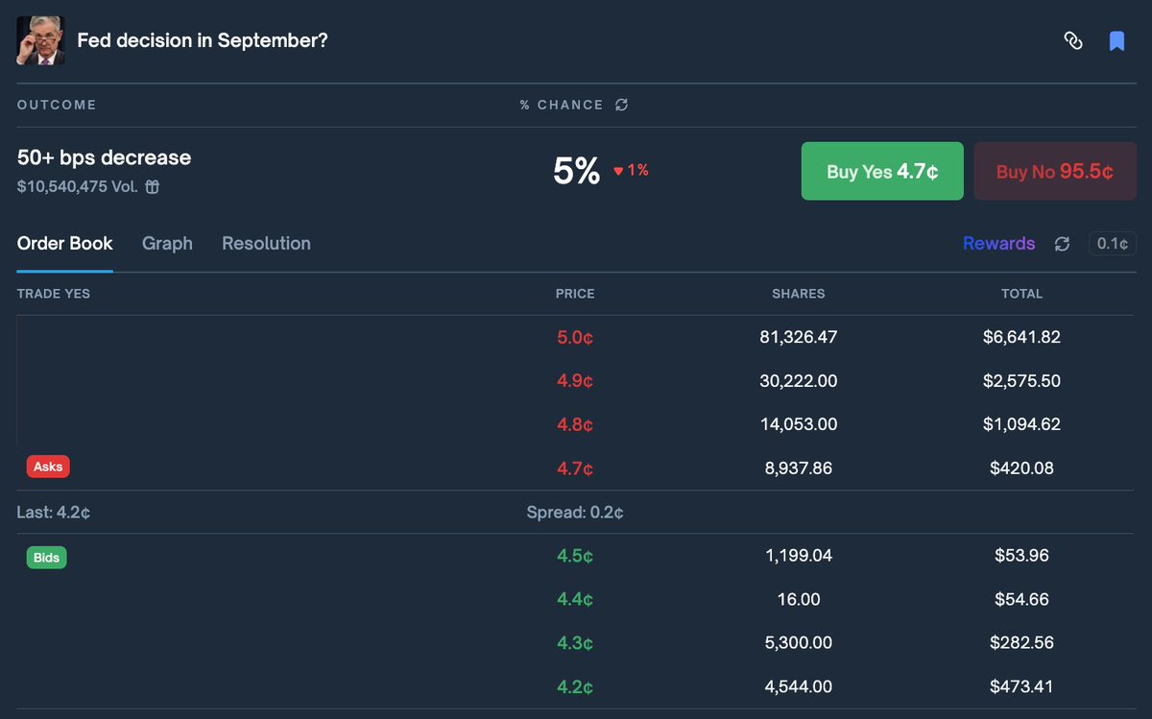Open the Rewards link
1152x719 pixels.
tap(998, 244)
